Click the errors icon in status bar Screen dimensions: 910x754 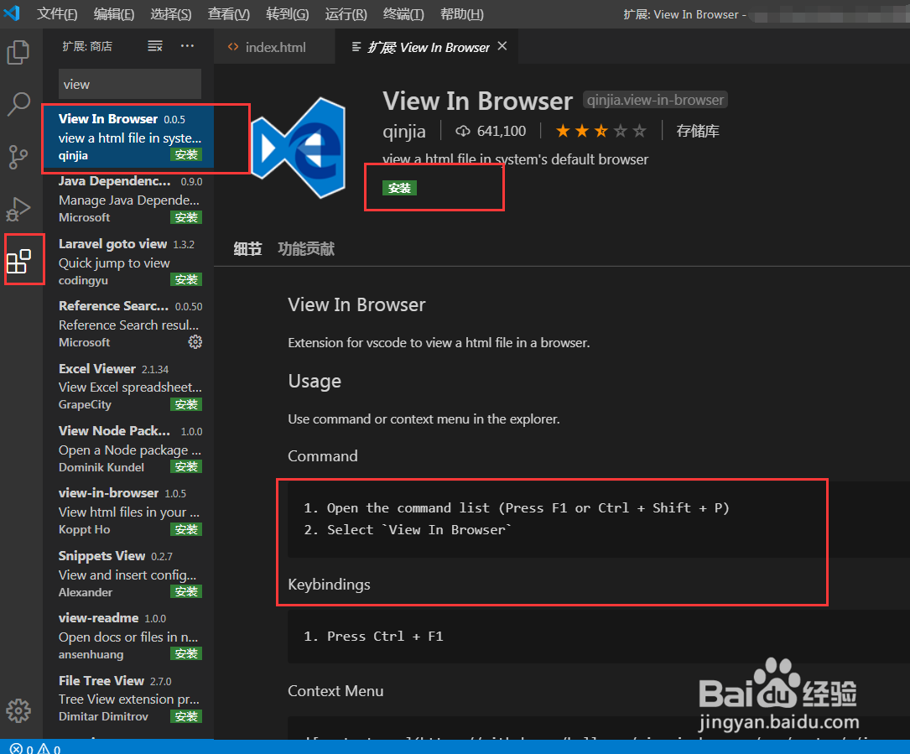click(x=16, y=749)
